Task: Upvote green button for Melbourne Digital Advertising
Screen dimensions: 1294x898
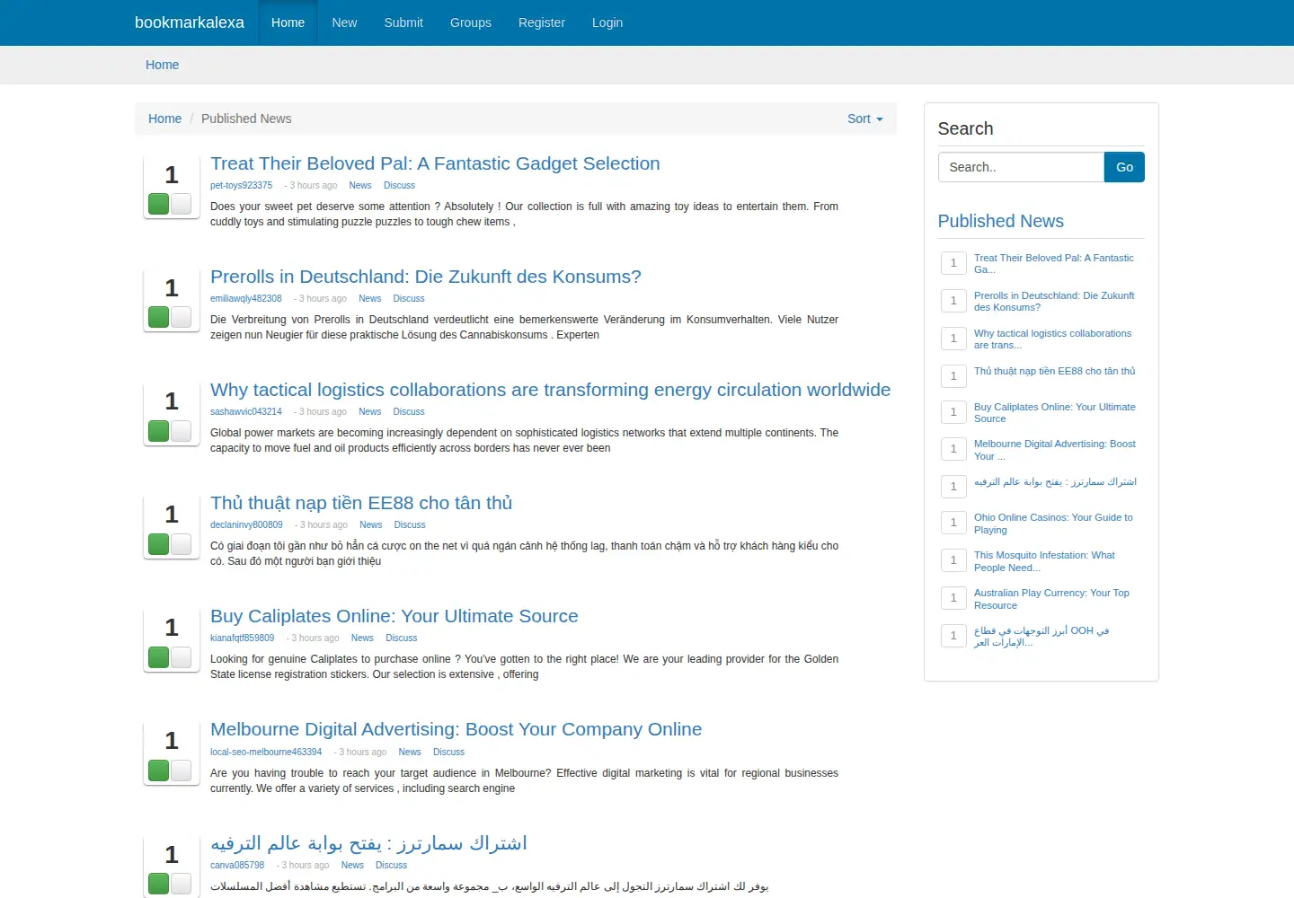Action: 159,770
